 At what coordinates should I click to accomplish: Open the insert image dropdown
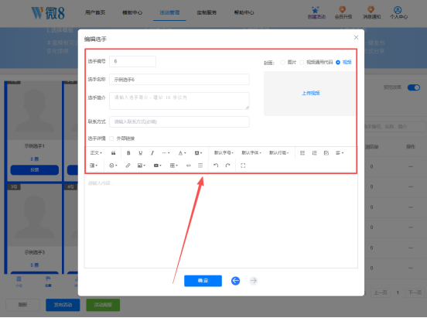(x=142, y=166)
